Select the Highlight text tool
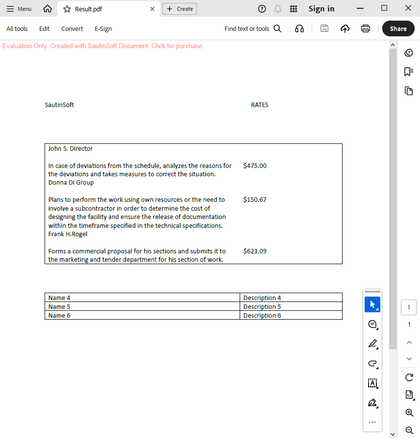The height and width of the screenshot is (438, 420). pyautogui.click(x=372, y=344)
